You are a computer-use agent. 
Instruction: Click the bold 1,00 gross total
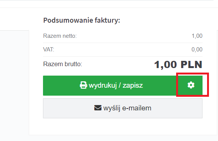coord(166,65)
